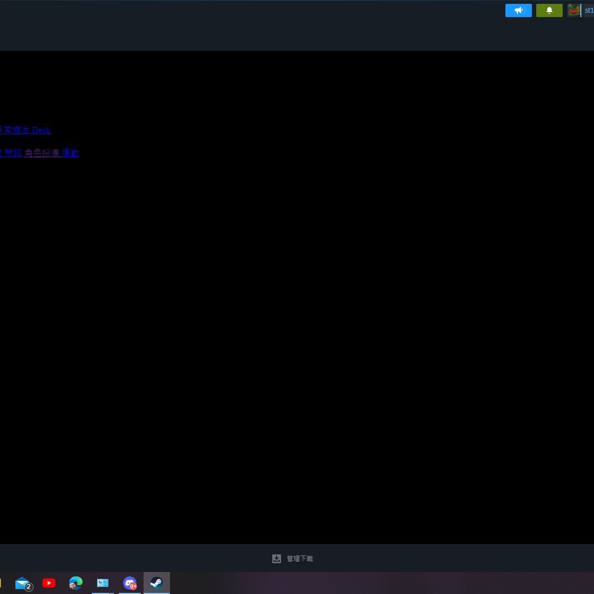The width and height of the screenshot is (594, 594).
Task: Click the cut-off yellow taskbar icon
Action: coord(1,583)
